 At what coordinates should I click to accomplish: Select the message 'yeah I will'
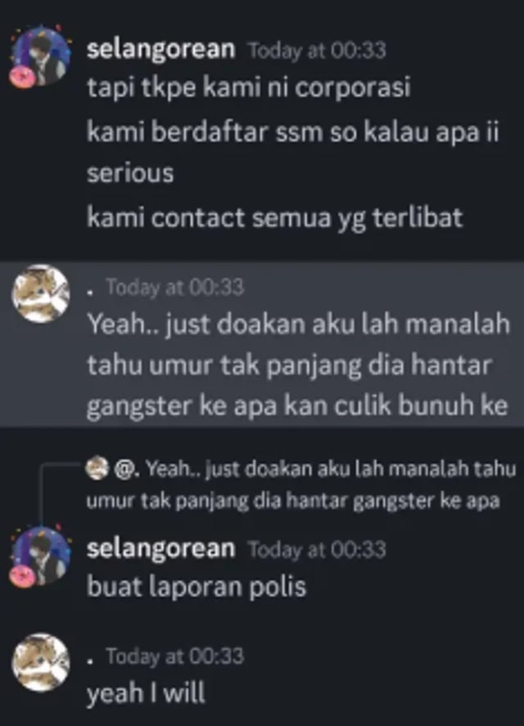pos(146,692)
